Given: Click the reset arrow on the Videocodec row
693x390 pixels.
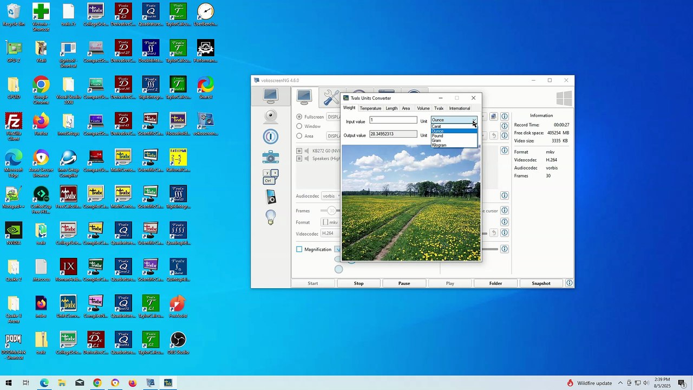Looking at the screenshot, I should [493, 233].
